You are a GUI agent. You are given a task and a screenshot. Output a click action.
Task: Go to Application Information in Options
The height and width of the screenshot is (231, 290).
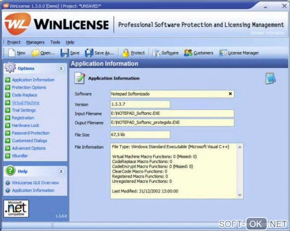(x=33, y=80)
